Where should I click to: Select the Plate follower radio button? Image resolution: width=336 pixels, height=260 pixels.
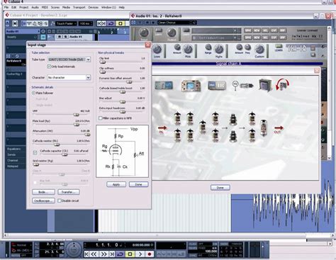click(33, 93)
